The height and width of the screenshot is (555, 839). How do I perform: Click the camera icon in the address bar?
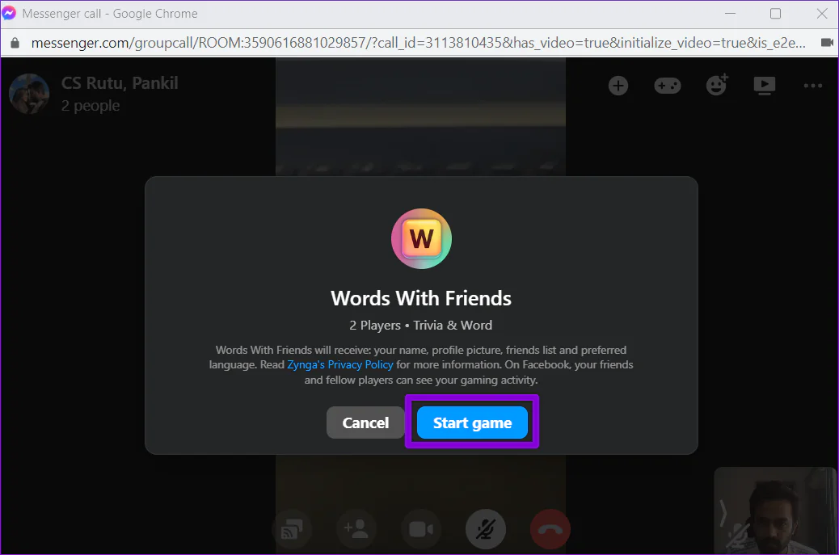tap(826, 42)
